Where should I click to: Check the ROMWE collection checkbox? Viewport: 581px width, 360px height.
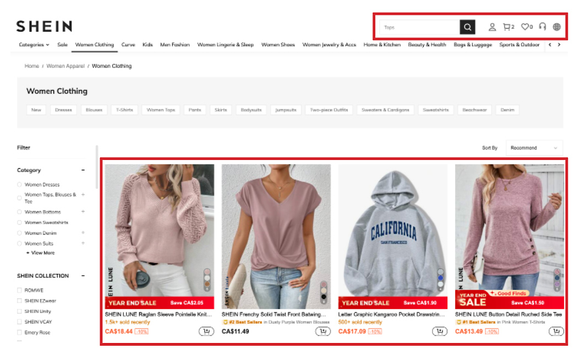click(20, 290)
